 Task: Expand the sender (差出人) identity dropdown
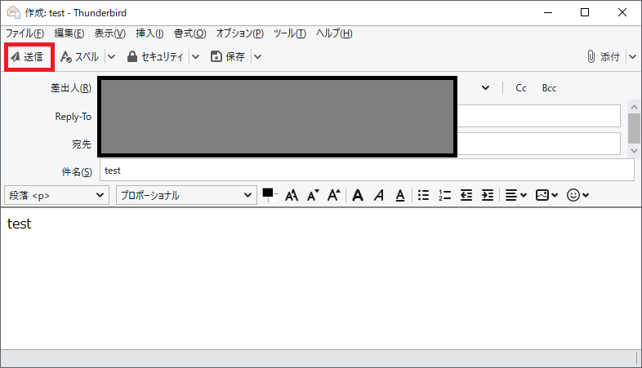[x=486, y=88]
